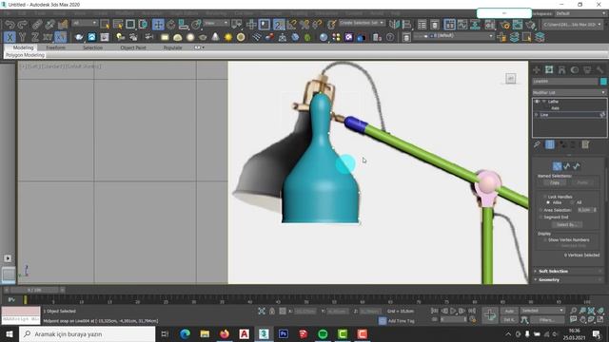Restrict transform to Y axis
Image resolution: width=609 pixels, height=342 pixels.
(x=22, y=37)
